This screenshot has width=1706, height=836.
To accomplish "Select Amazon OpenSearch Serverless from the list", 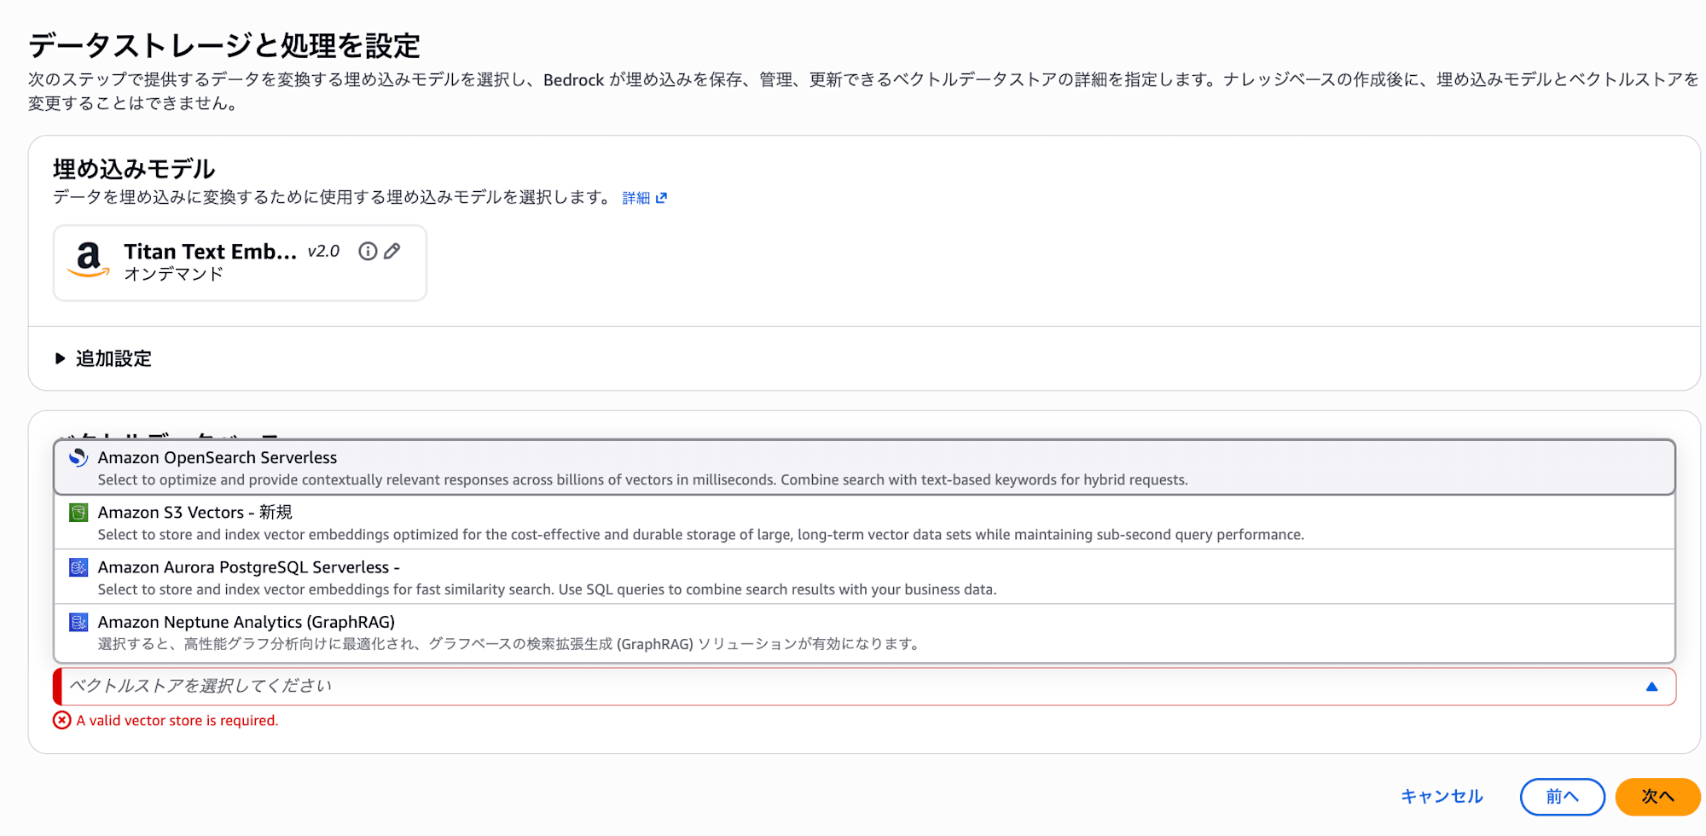I will pyautogui.click(x=864, y=467).
